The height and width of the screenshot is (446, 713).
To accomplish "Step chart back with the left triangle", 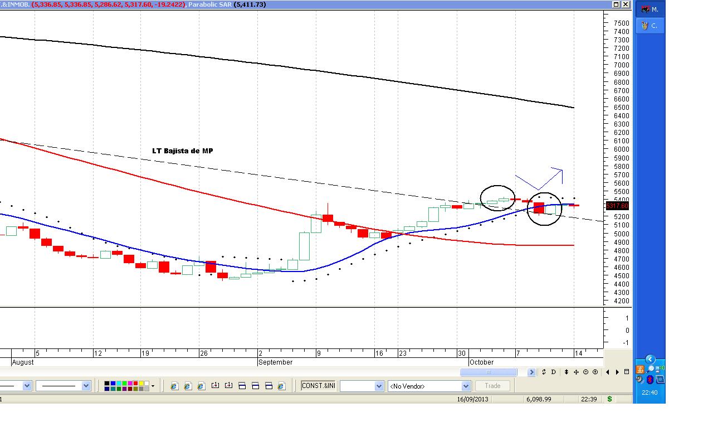I will 608,372.
